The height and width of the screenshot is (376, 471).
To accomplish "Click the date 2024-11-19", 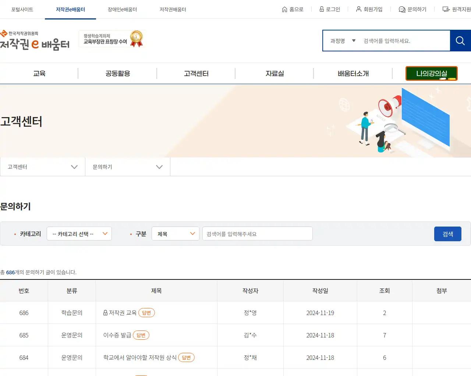I will pyautogui.click(x=320, y=313).
